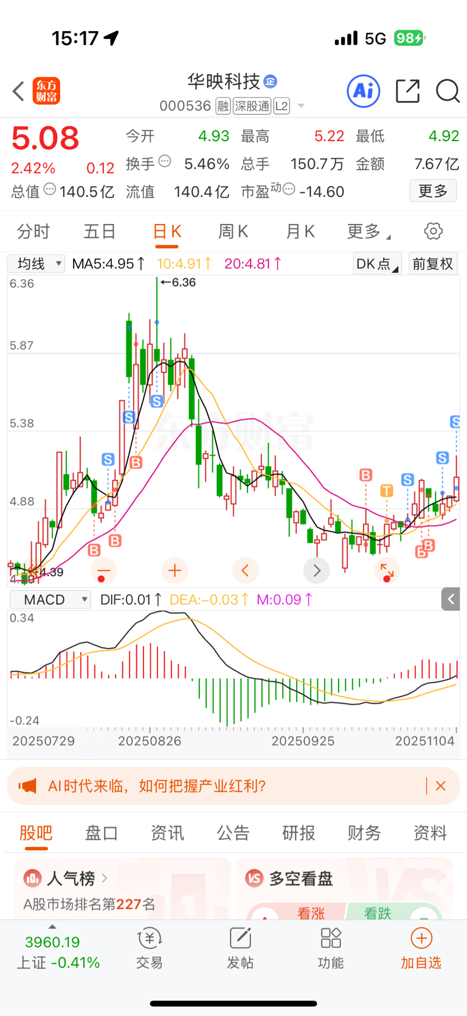Tap the 多空看盘 VS icon

pos(254,879)
